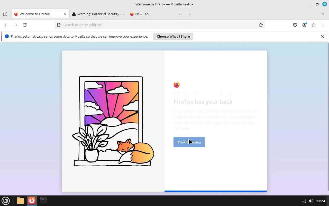Click the window illustration with sleeping fox
This screenshot has height=206, width=329.
113,121
